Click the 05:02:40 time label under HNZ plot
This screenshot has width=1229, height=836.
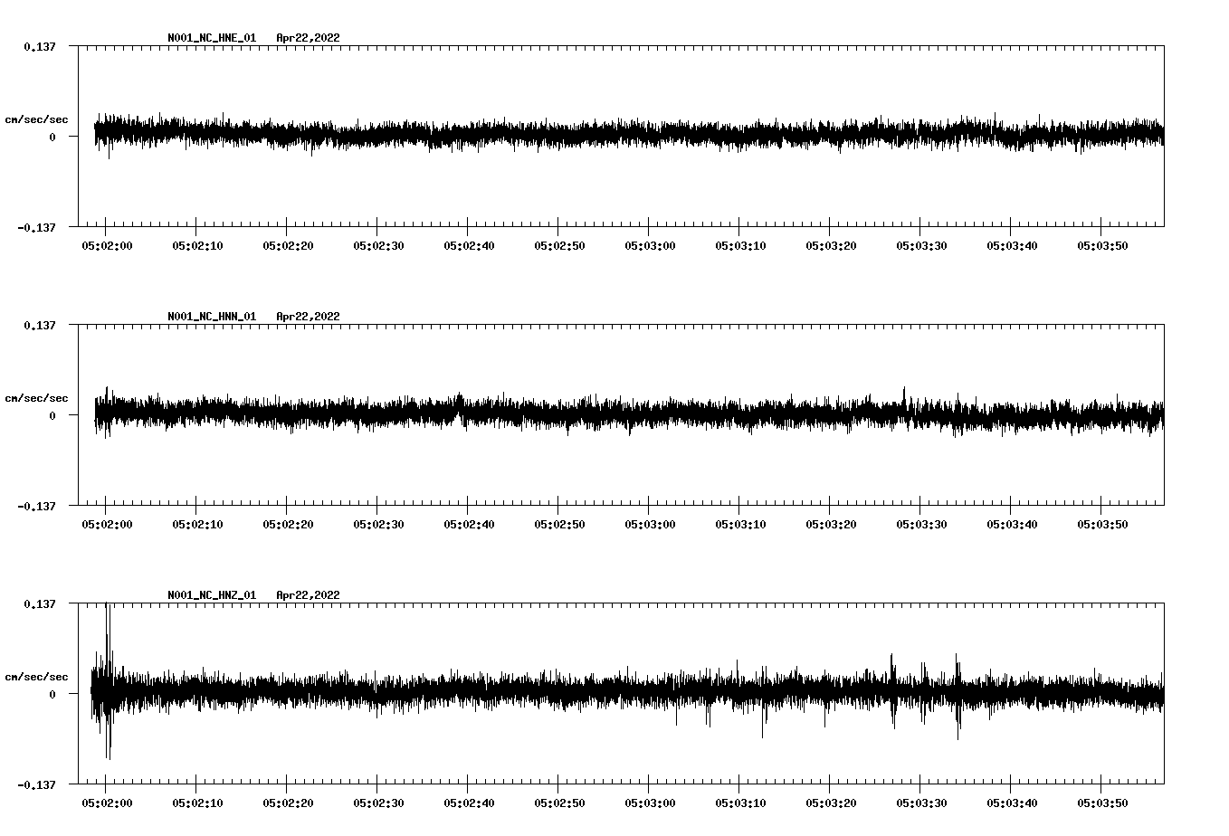click(x=469, y=803)
